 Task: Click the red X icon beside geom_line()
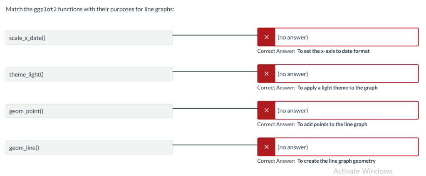point(266,147)
